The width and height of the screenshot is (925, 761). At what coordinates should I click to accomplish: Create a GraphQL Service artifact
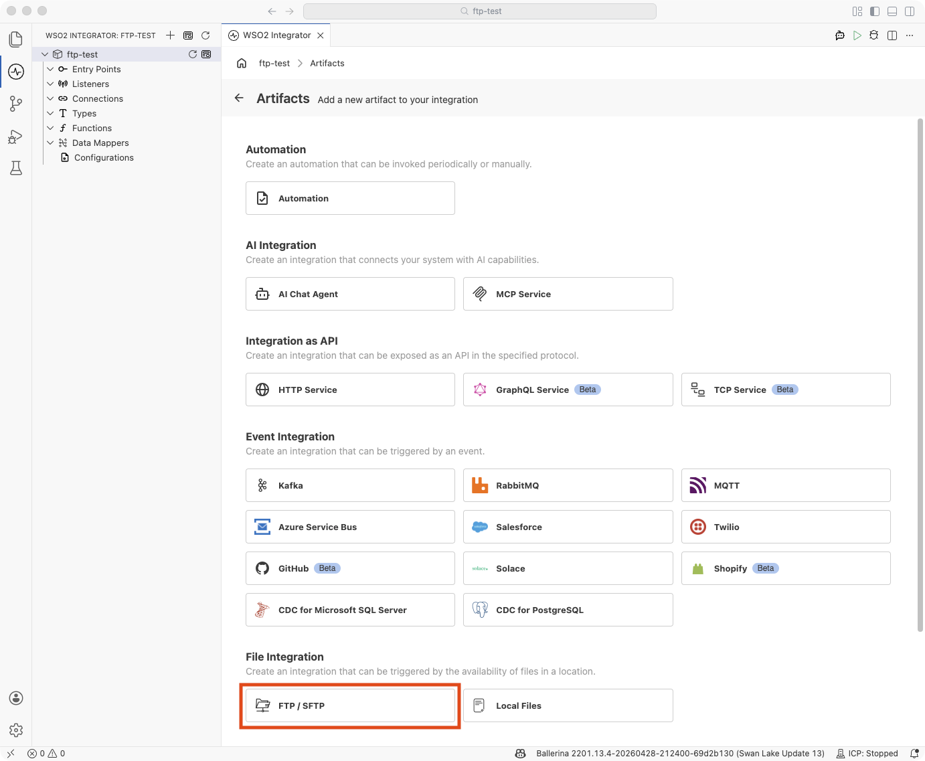(x=568, y=390)
